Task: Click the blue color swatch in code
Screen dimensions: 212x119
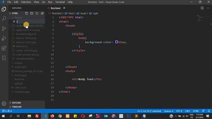Action: (x=116, y=42)
